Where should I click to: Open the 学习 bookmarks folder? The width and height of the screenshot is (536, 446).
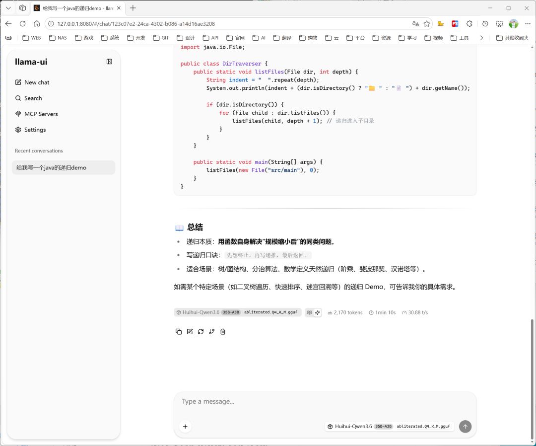tap(407, 38)
